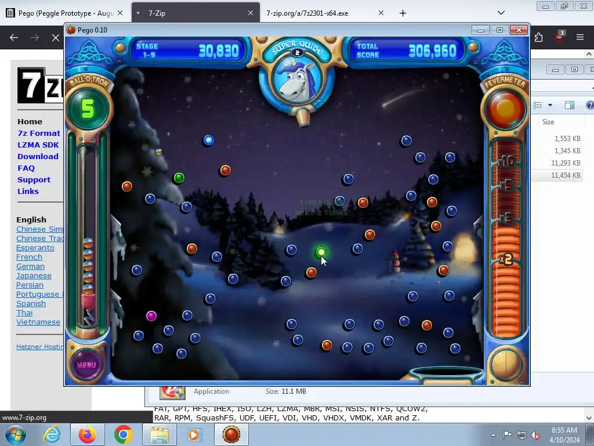Switch to the Pego (Peggle Prototype) tab
This screenshot has height=446, width=594.
point(65,13)
